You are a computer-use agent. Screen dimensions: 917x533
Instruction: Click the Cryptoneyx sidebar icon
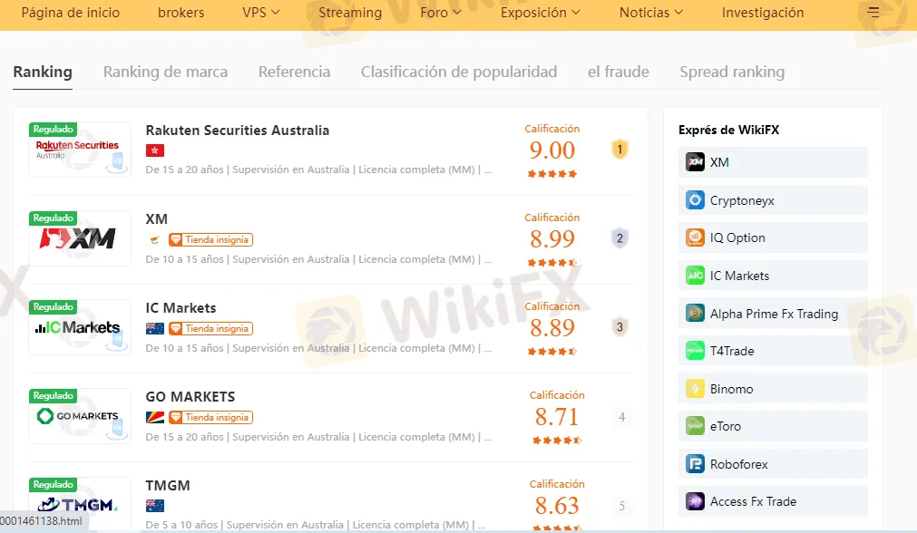click(695, 199)
